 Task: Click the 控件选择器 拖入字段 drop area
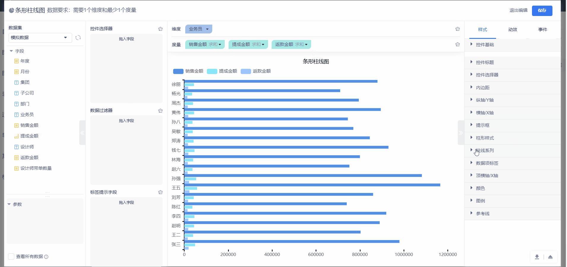pyautogui.click(x=126, y=68)
